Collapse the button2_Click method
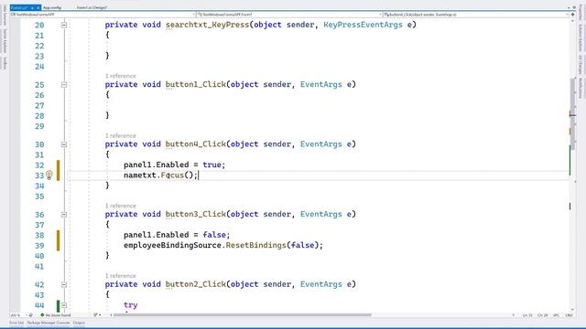The height and width of the screenshot is (329, 586). [x=64, y=284]
